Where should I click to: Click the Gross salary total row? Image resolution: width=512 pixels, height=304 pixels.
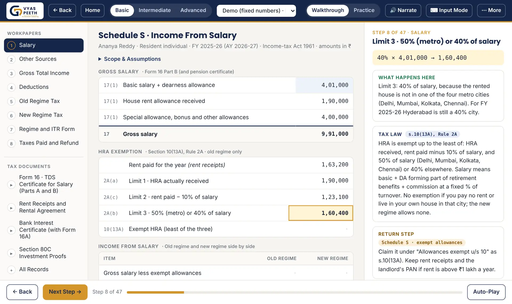[x=226, y=134]
